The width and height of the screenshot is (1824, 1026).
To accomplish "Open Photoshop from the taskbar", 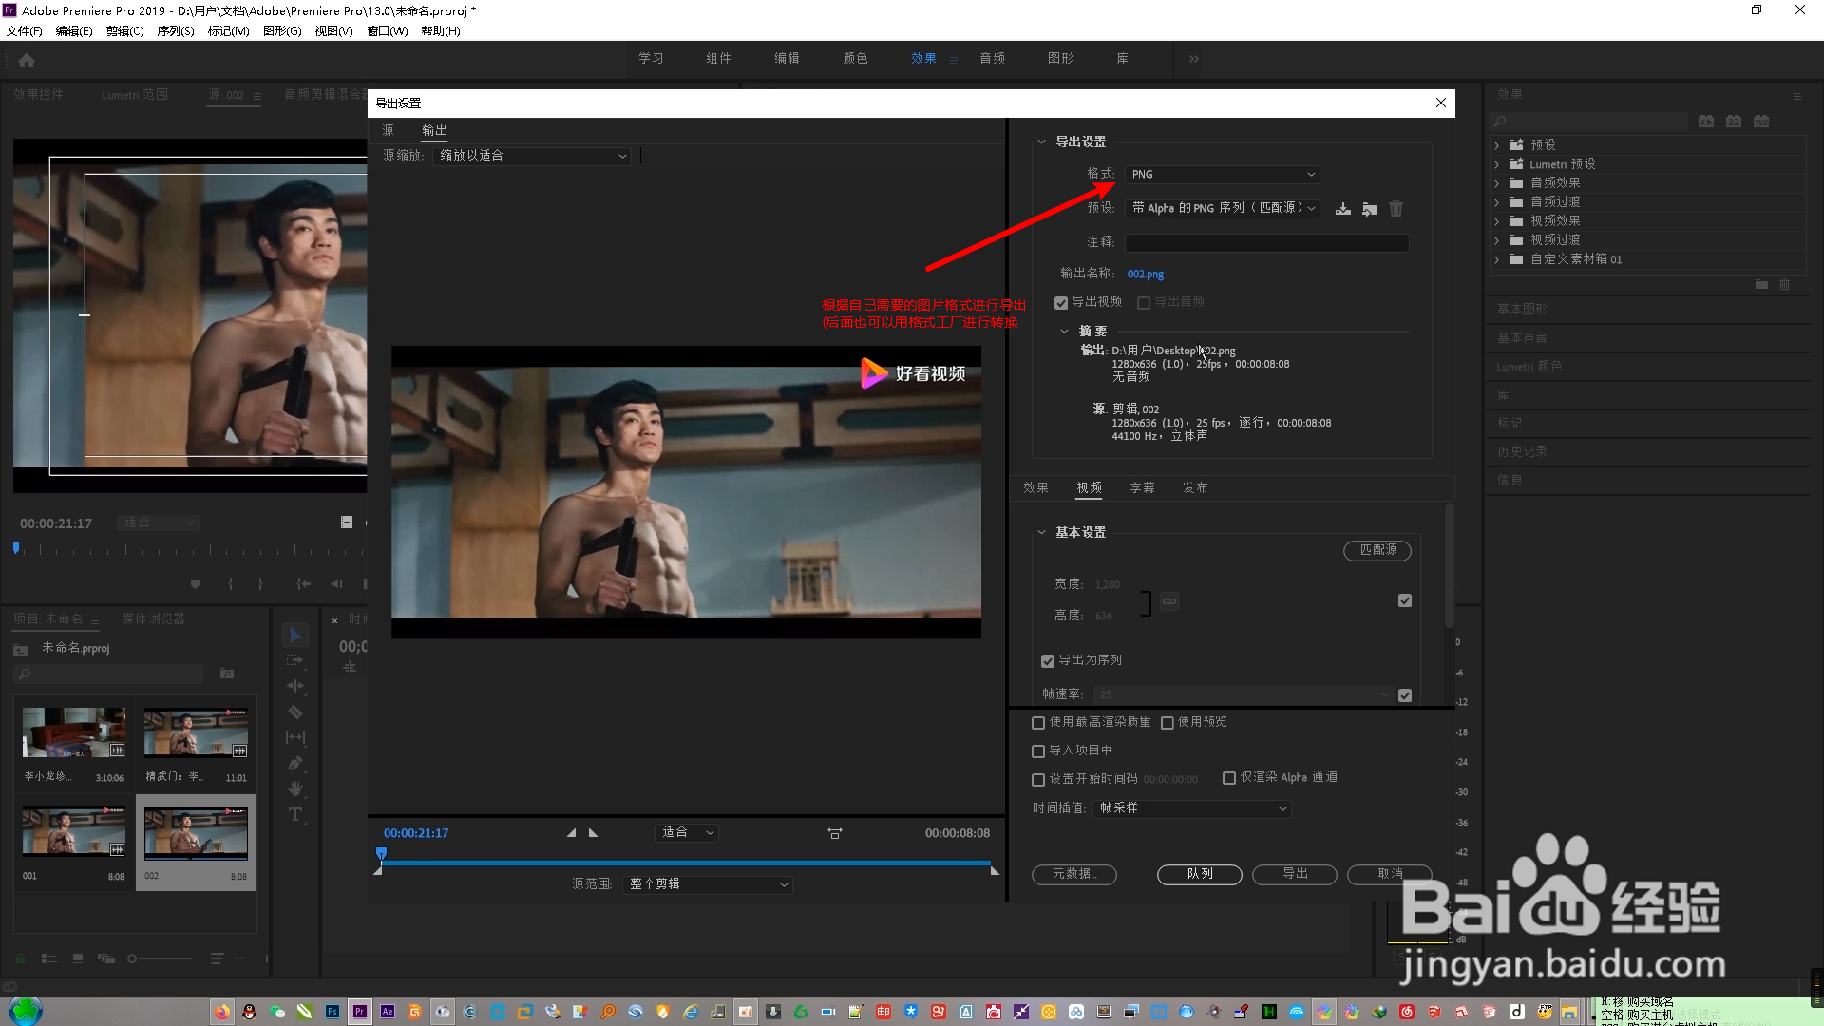I will coord(332,1012).
